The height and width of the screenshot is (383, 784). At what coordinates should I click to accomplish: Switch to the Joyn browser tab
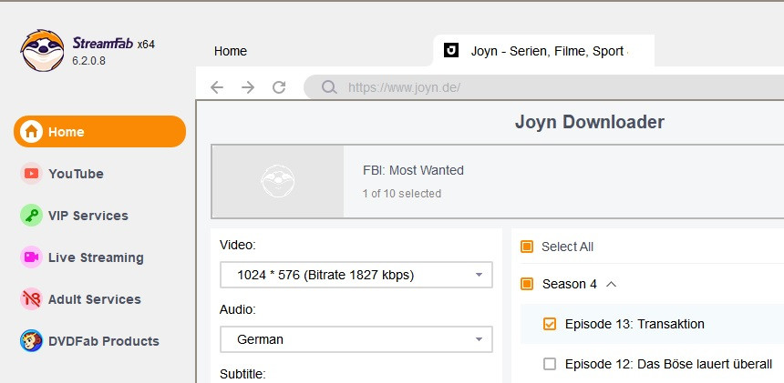[x=543, y=51]
